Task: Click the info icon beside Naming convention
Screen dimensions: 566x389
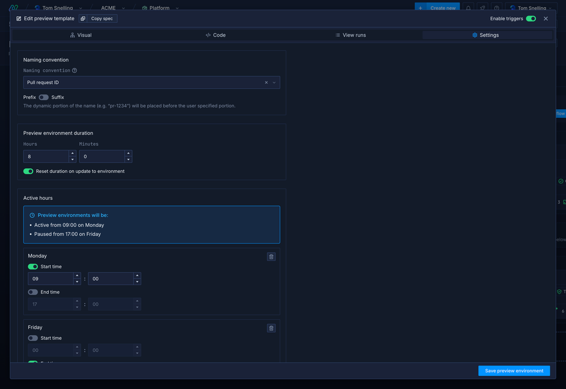Action: (73, 70)
